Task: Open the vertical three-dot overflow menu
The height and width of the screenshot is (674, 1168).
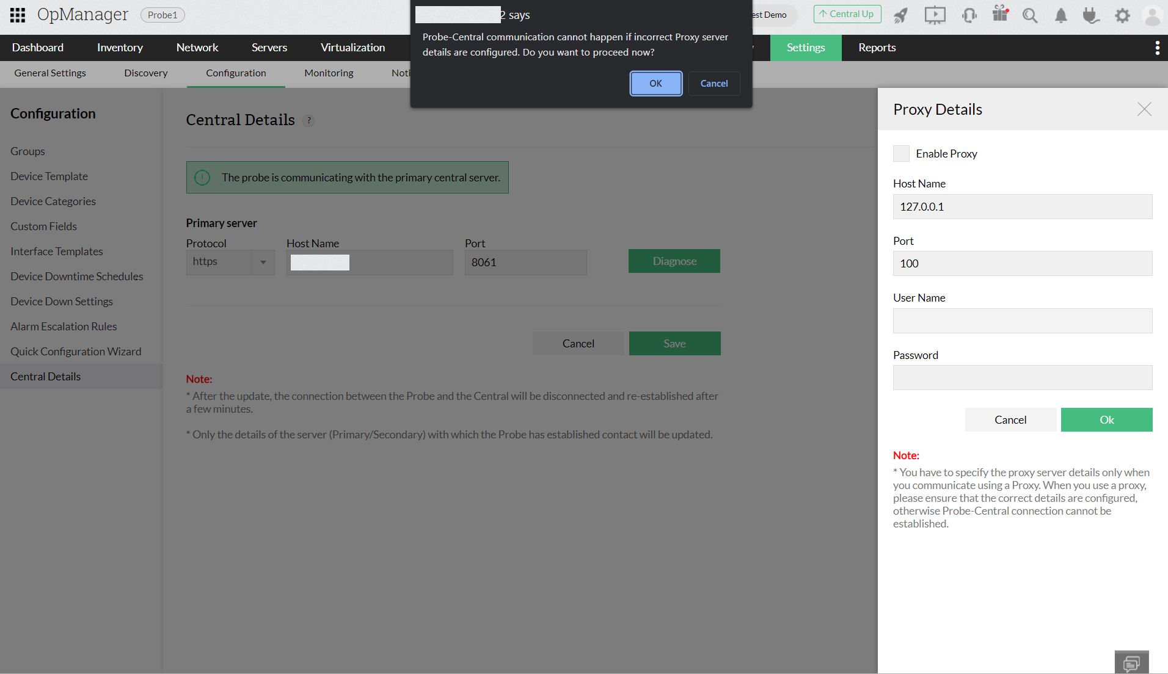Action: [1156, 48]
